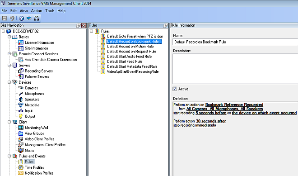Click into the Description text box
The height and width of the screenshot is (176, 298).
(x=235, y=69)
